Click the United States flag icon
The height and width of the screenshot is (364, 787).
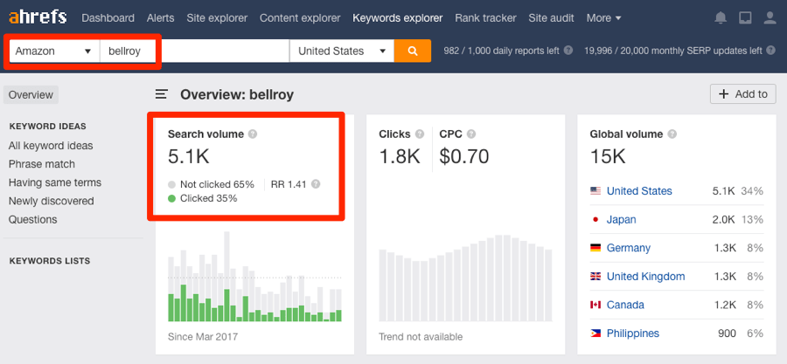595,191
